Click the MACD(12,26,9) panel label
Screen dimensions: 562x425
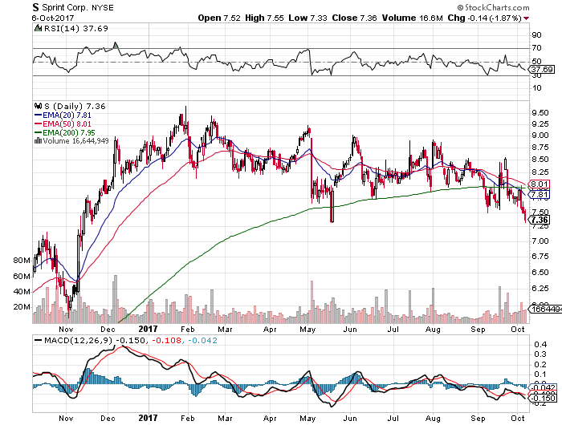79,341
